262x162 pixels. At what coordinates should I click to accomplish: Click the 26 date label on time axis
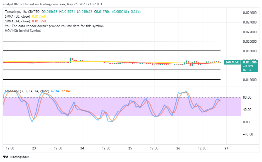pyautogui.click(x=178, y=148)
